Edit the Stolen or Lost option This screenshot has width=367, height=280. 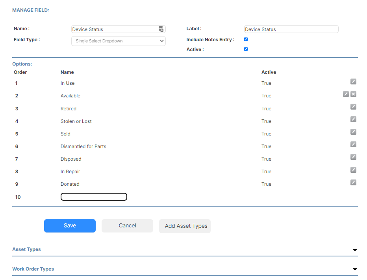pyautogui.click(x=353, y=119)
